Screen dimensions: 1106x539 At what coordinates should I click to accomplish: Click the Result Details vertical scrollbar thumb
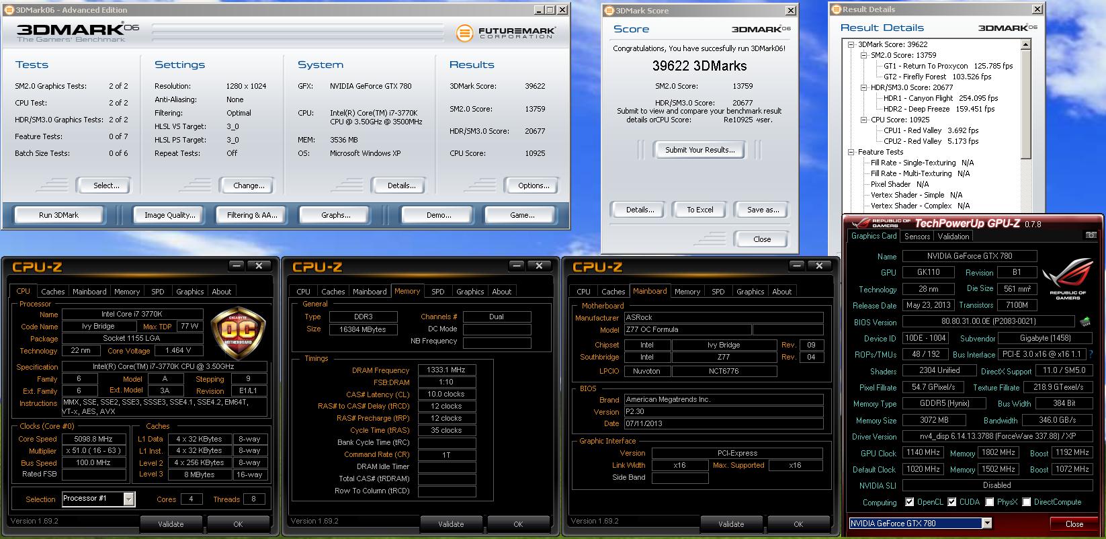[x=1025, y=104]
